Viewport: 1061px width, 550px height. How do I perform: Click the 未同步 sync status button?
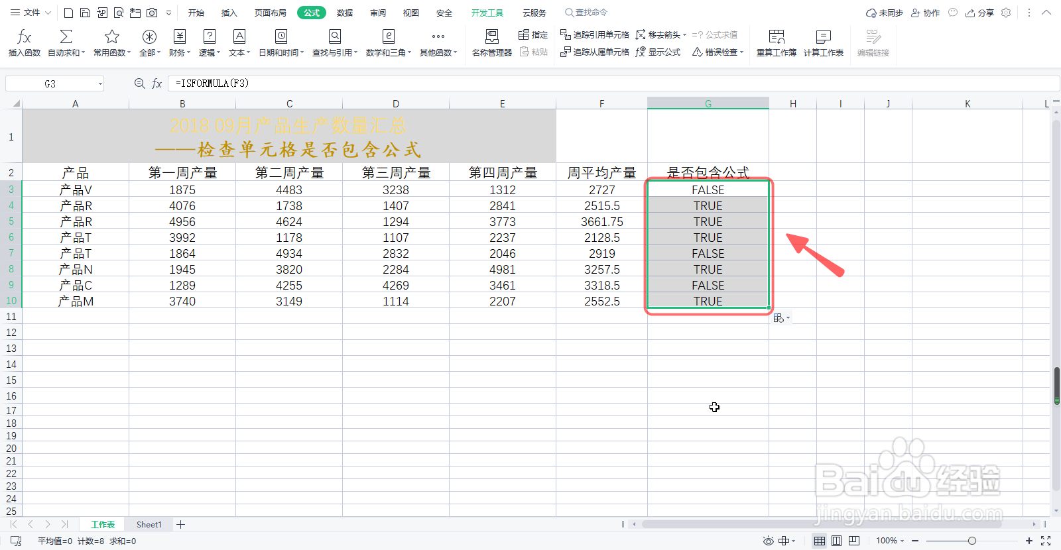885,13
